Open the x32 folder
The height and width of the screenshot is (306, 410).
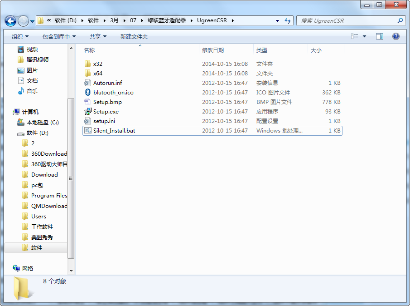point(97,64)
